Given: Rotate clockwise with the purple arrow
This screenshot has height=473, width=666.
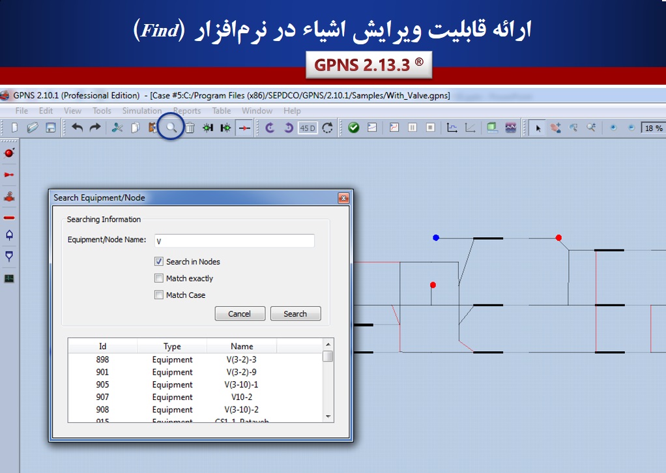Looking at the screenshot, I should [289, 128].
